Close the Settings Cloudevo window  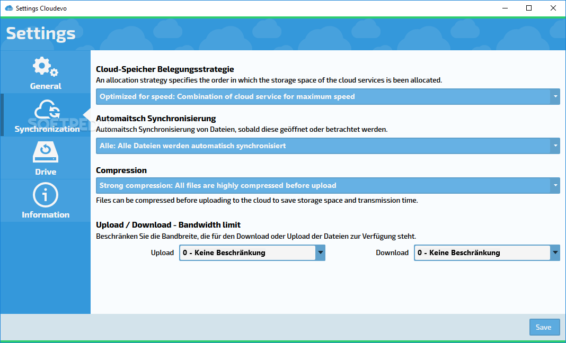coord(553,8)
